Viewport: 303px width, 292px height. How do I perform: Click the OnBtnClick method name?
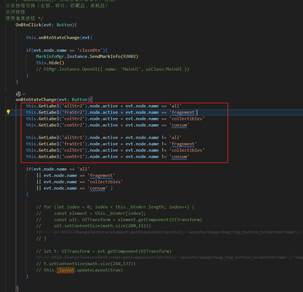(28, 25)
